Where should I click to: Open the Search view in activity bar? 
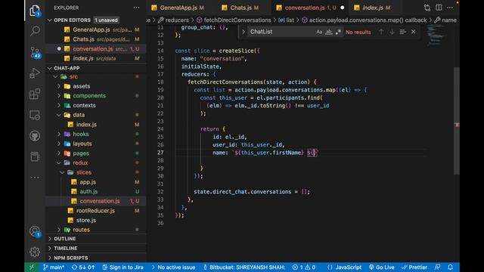tap(35, 30)
